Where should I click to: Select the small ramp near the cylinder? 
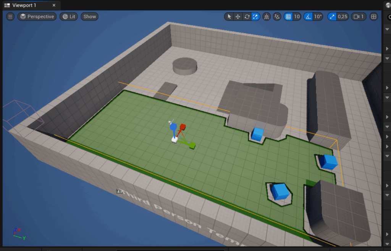[x=165, y=91]
